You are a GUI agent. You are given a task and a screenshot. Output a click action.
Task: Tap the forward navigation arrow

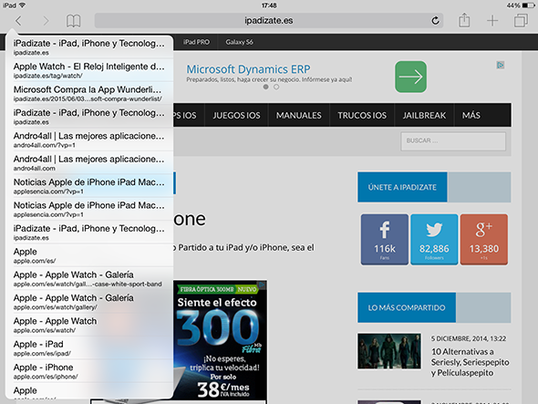[46, 21]
